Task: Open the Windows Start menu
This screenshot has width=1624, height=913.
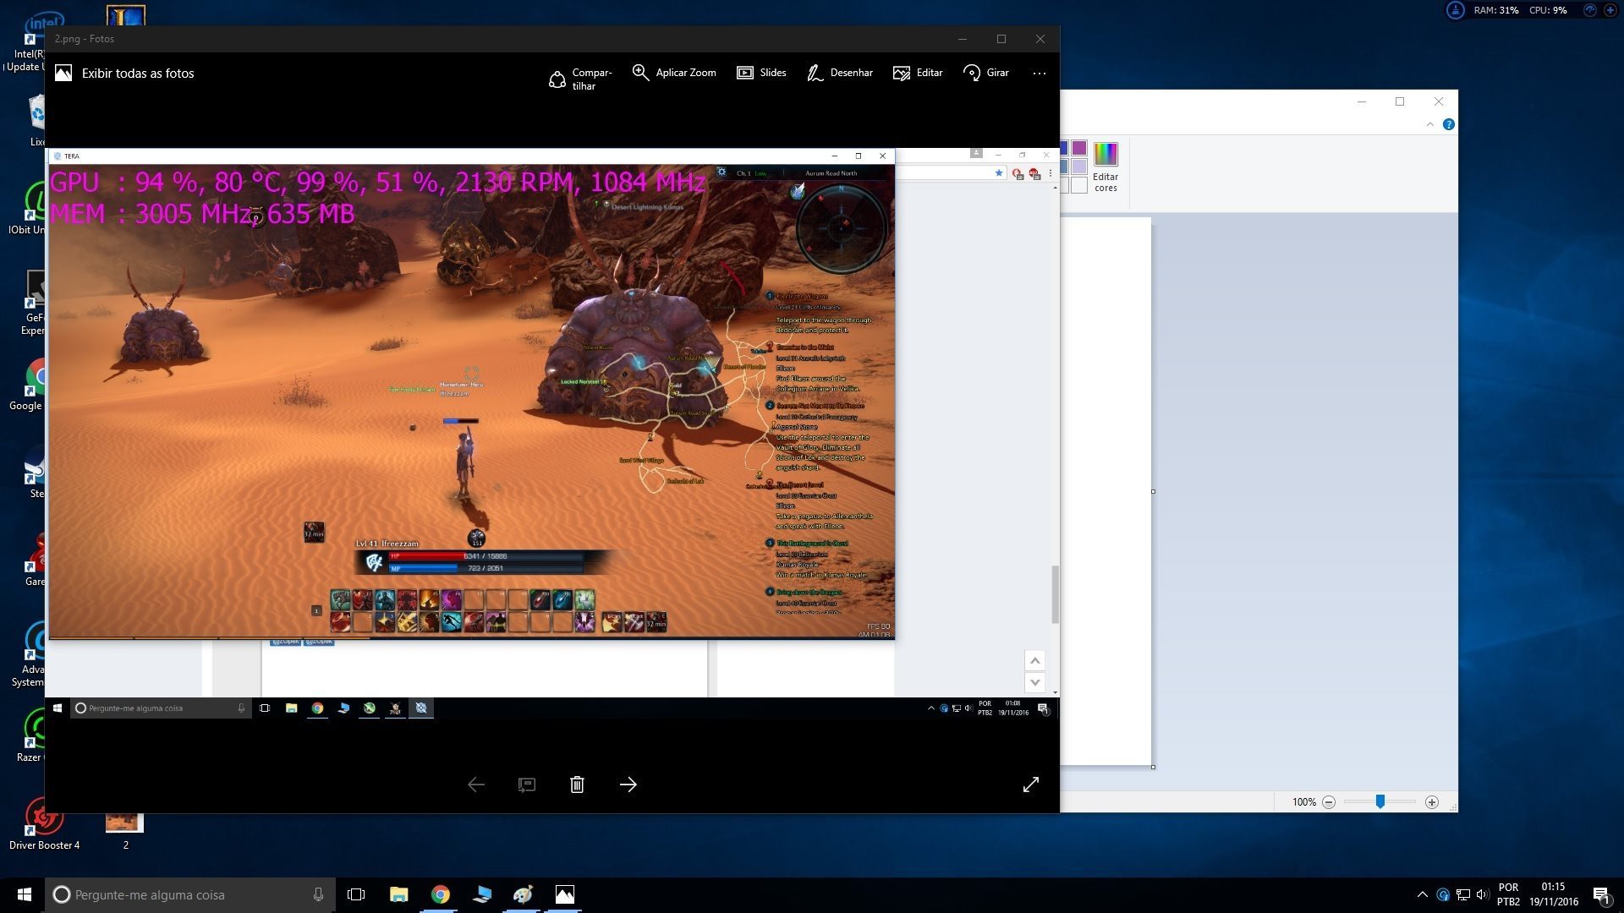Action: click(24, 894)
